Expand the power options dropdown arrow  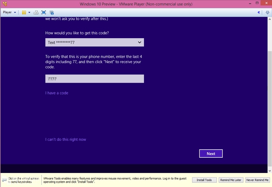coord(29,12)
